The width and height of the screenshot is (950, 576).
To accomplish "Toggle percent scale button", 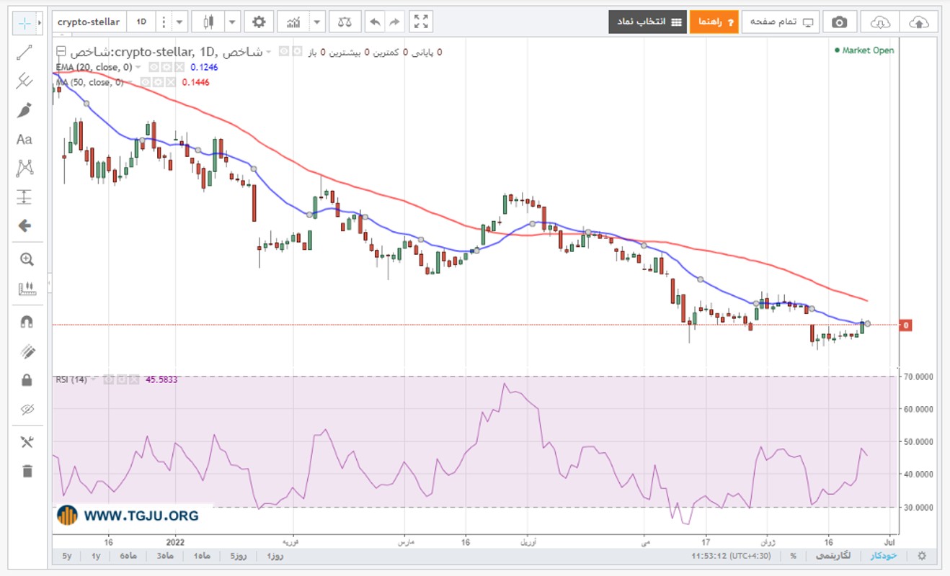I will (x=793, y=556).
